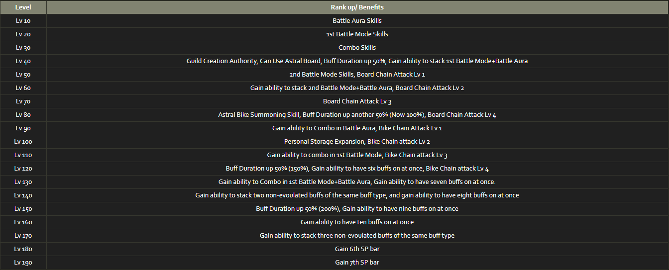This screenshot has width=669, height=270.
Task: Select the Lv 70 level cell
Action: tap(23, 101)
